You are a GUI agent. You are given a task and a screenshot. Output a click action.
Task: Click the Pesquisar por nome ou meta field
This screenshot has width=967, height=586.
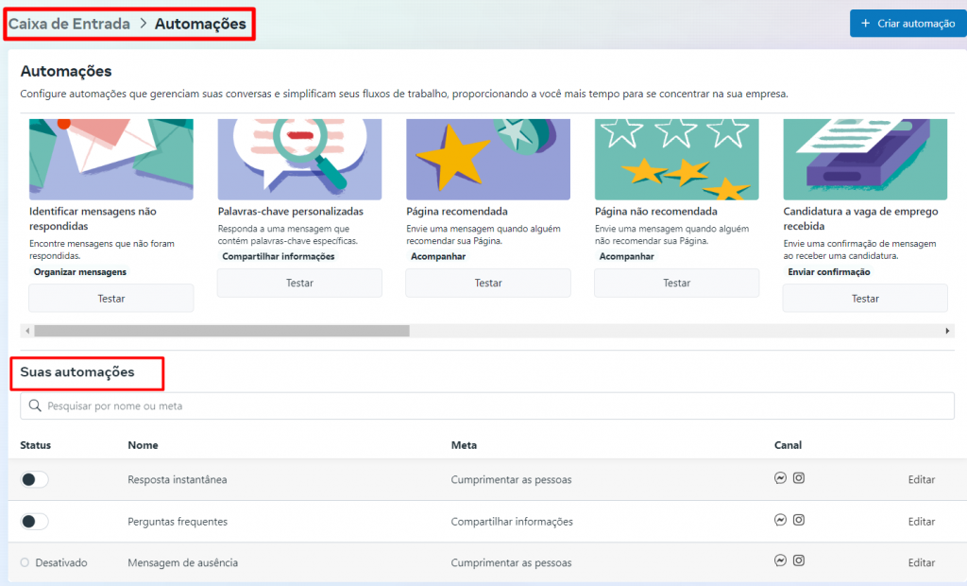click(x=491, y=405)
